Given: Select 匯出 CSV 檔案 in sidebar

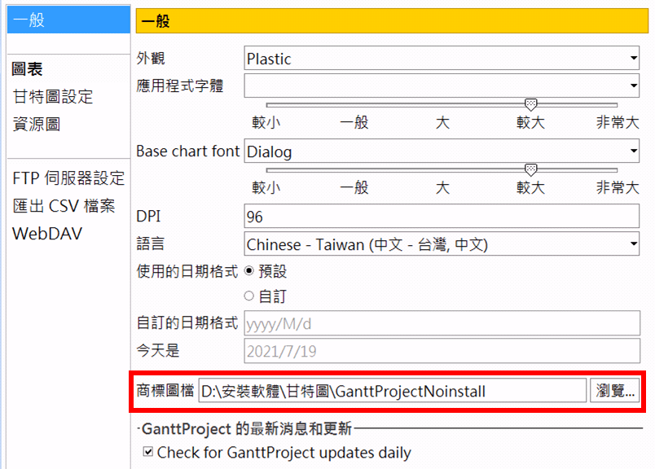Looking at the screenshot, I should click(64, 206).
